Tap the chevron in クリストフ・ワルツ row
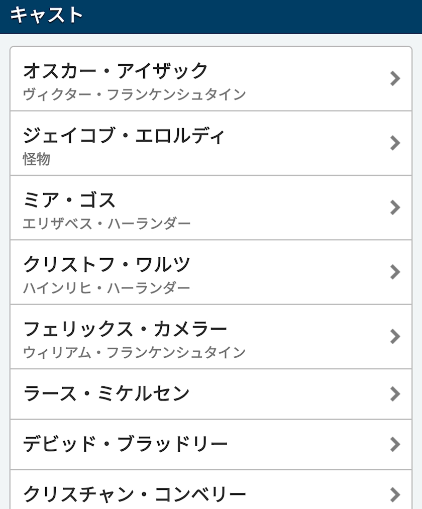 395,272
